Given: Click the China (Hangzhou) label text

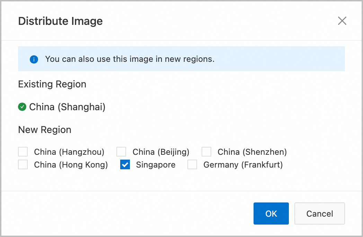Looking at the screenshot, I should click(x=69, y=151).
